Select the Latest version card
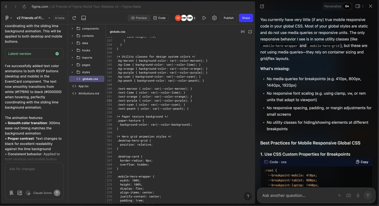Image resolution: width=379 pixels, height=206 pixels. coord(34,54)
